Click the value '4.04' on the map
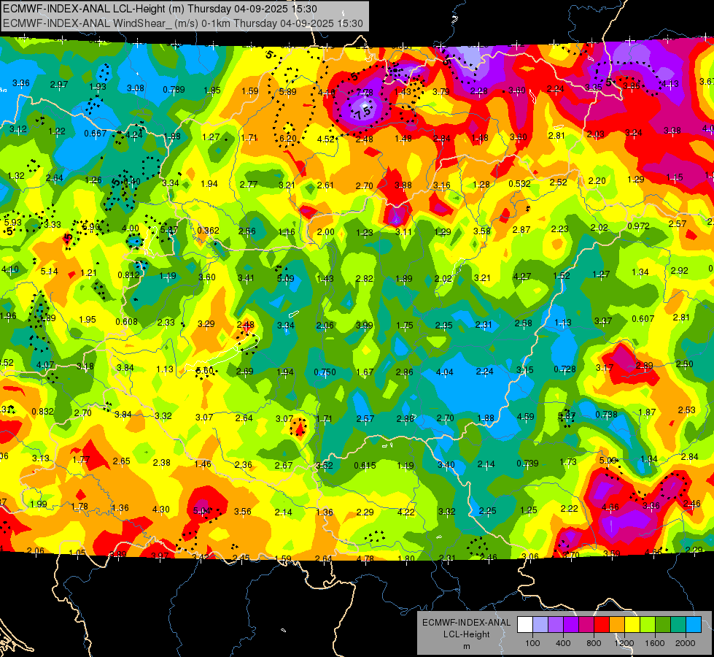 point(444,372)
